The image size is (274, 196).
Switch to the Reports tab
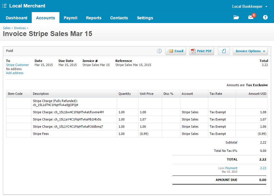[x=94, y=18]
